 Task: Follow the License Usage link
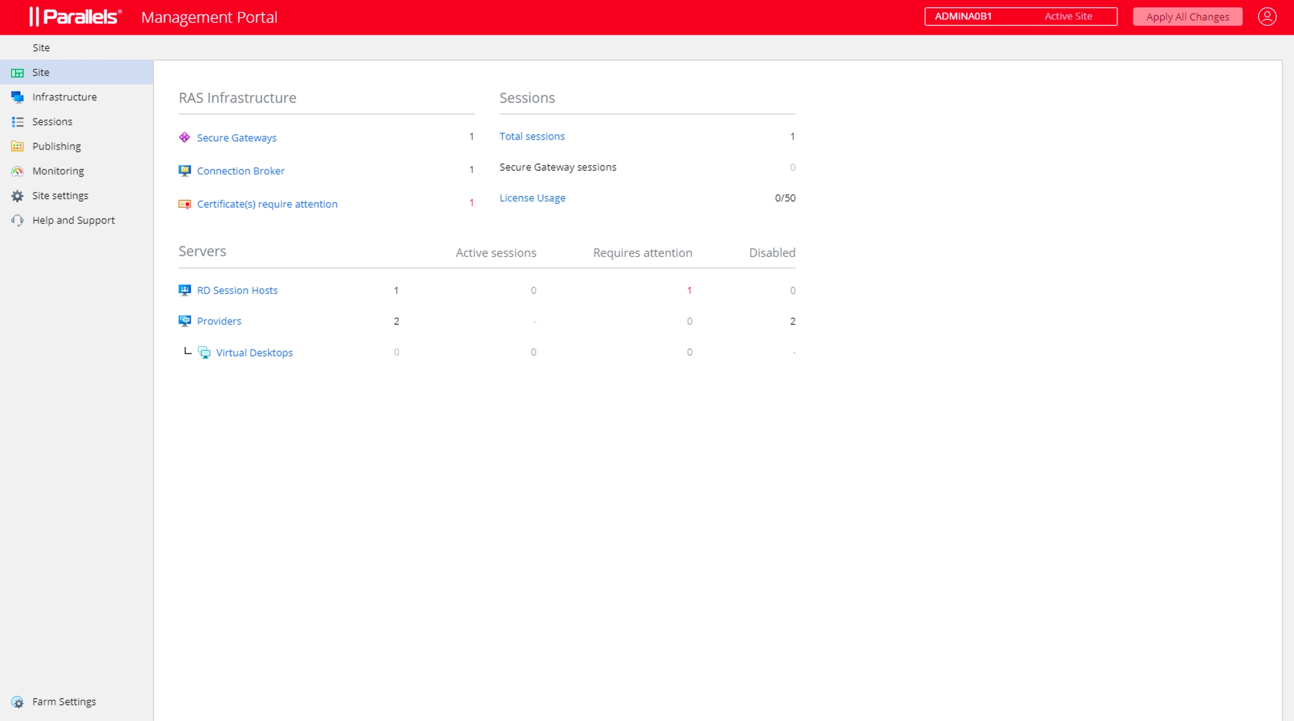click(532, 198)
